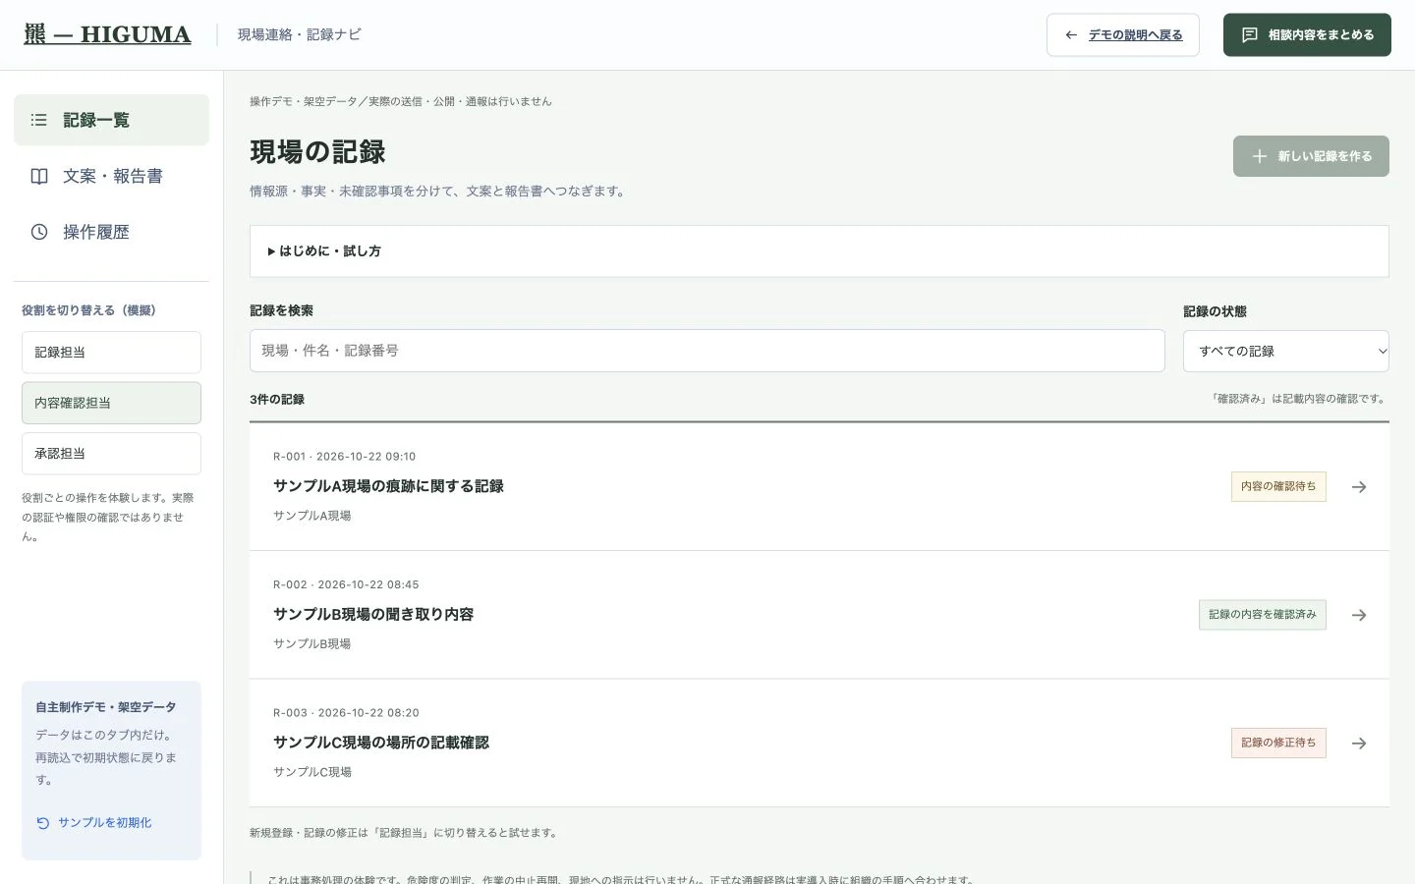The width and height of the screenshot is (1415, 884).
Task: Click サンプルを初期化 to reset data
Action: tap(94, 823)
